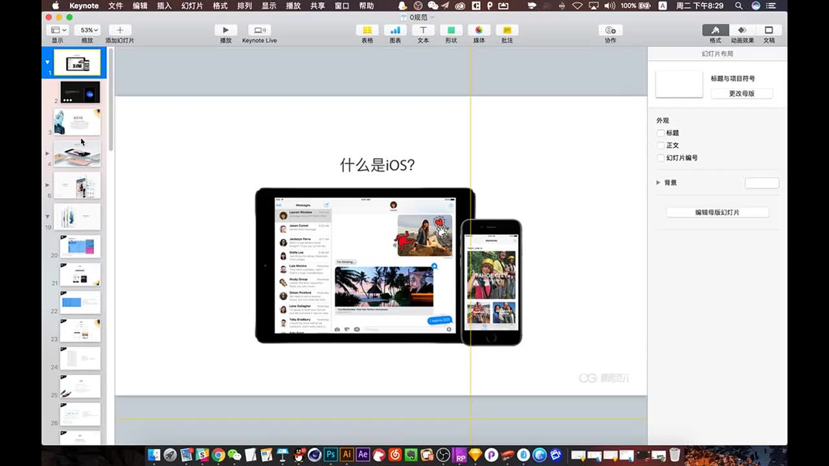Turn on 幻灯片编号 slide numbering
Screen dimensions: 829x466
point(661,157)
